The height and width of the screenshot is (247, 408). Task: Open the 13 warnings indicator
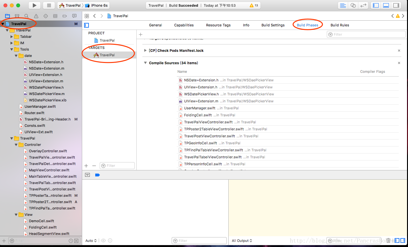click(x=254, y=5)
